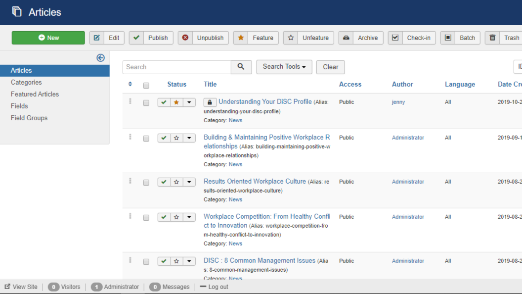522x294 pixels.
Task: Click View Site in the status bar
Action: pyautogui.click(x=21, y=287)
